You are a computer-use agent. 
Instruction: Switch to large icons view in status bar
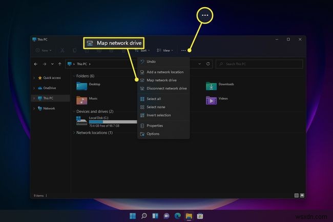point(302,195)
